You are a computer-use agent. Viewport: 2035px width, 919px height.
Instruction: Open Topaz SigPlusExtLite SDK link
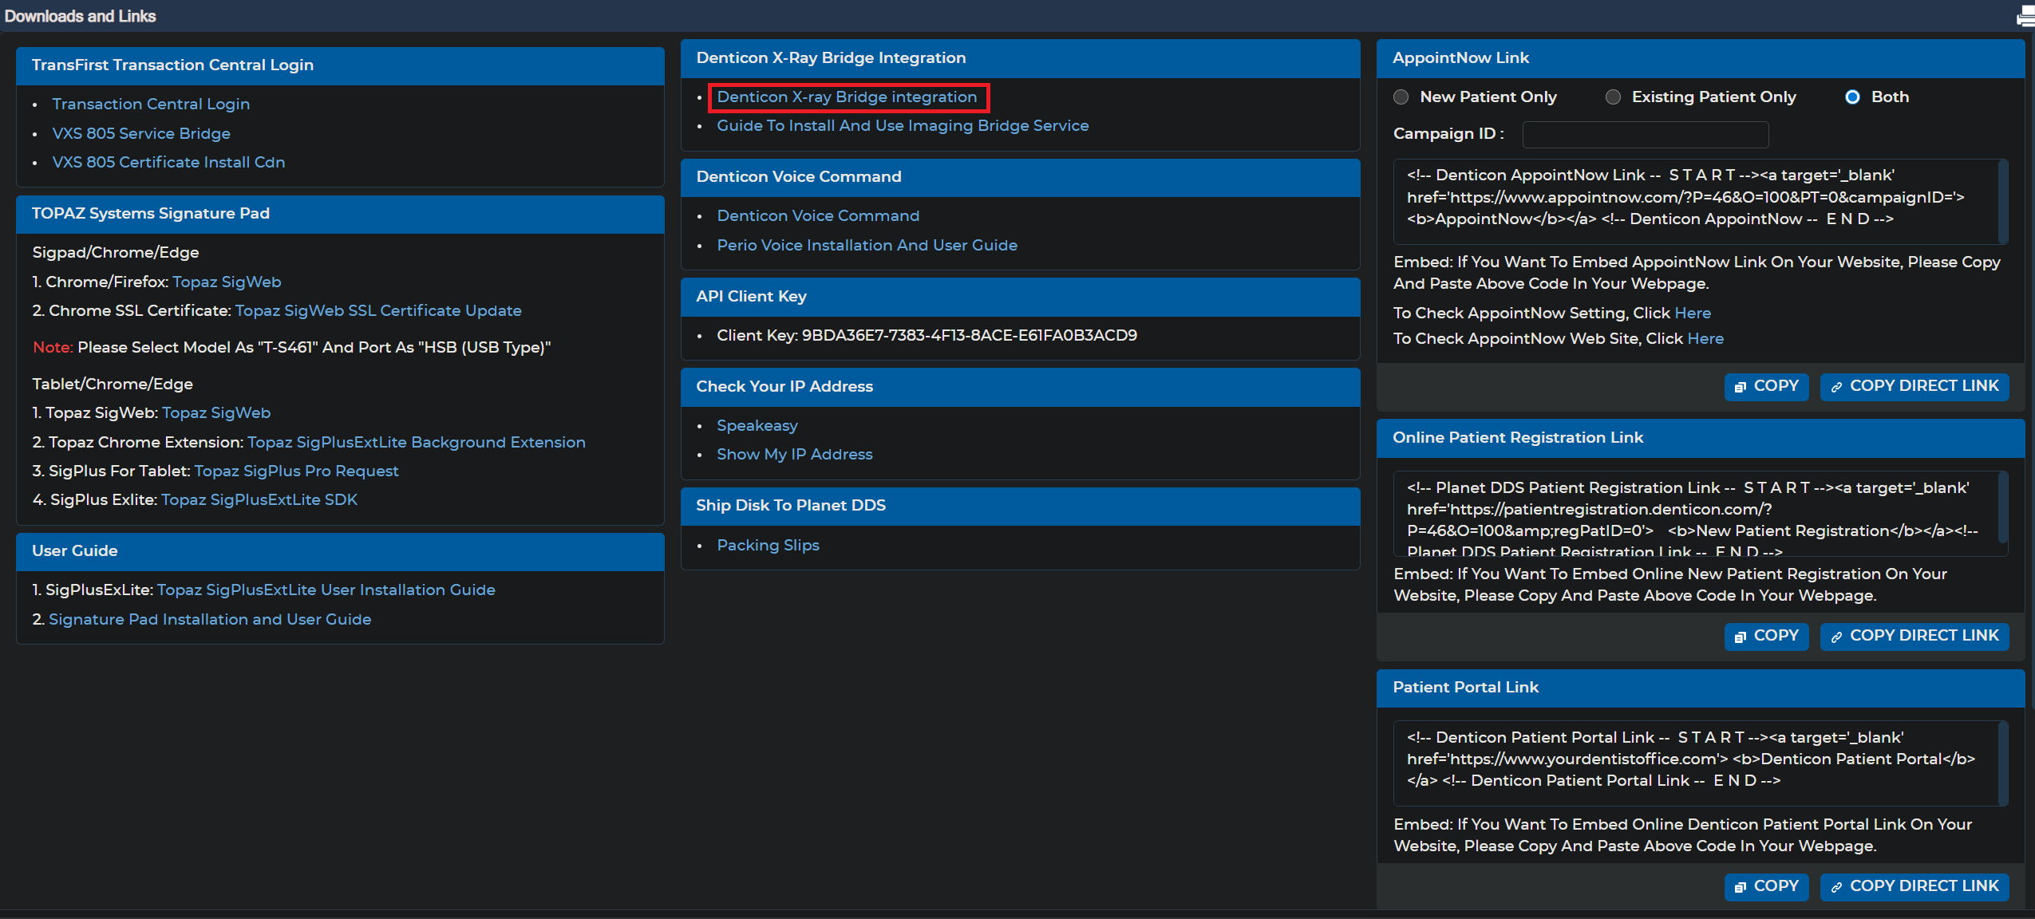[x=259, y=499]
